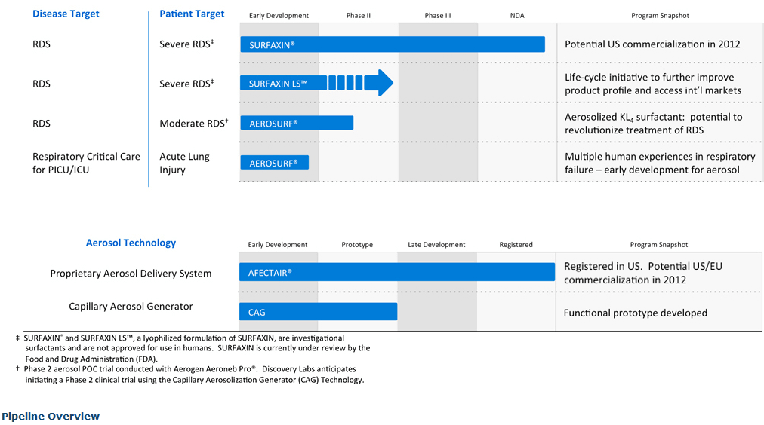Viewport: 764px width, 425px height.
Task: Click the CAG pipeline bar
Action: (318, 312)
